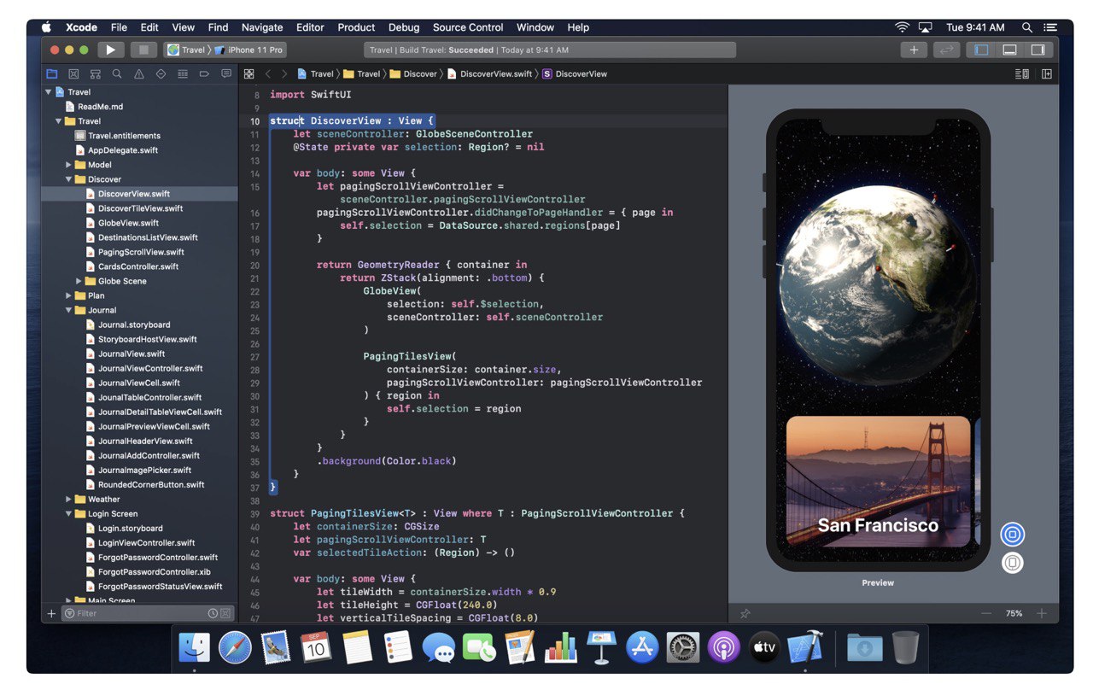Expand the Plan folder

(x=69, y=295)
